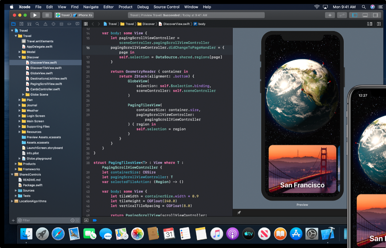
Task: Toggle the Navigator panel visibility
Action: click(355, 15)
